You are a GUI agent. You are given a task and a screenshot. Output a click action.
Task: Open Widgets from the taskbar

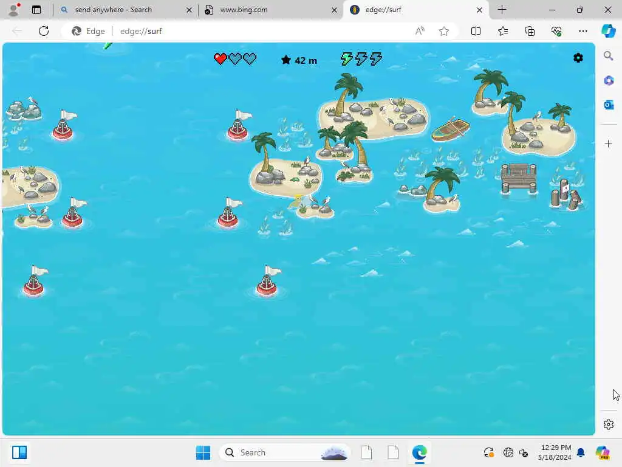[19, 452]
